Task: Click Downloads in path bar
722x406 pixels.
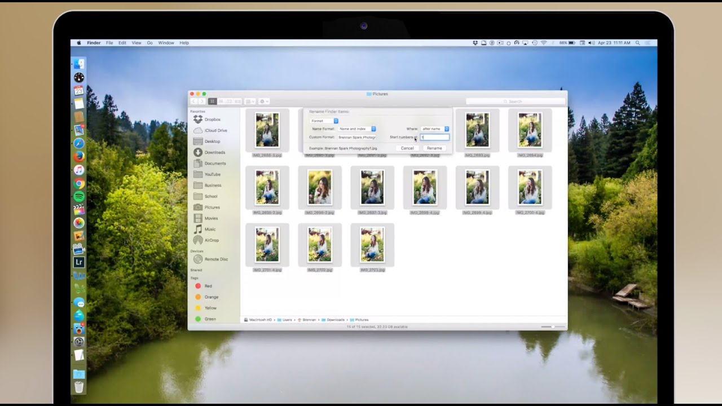Action: point(333,320)
